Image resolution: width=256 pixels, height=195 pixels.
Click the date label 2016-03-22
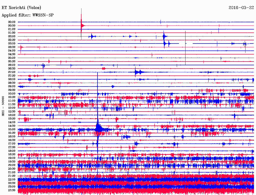pos(241,7)
